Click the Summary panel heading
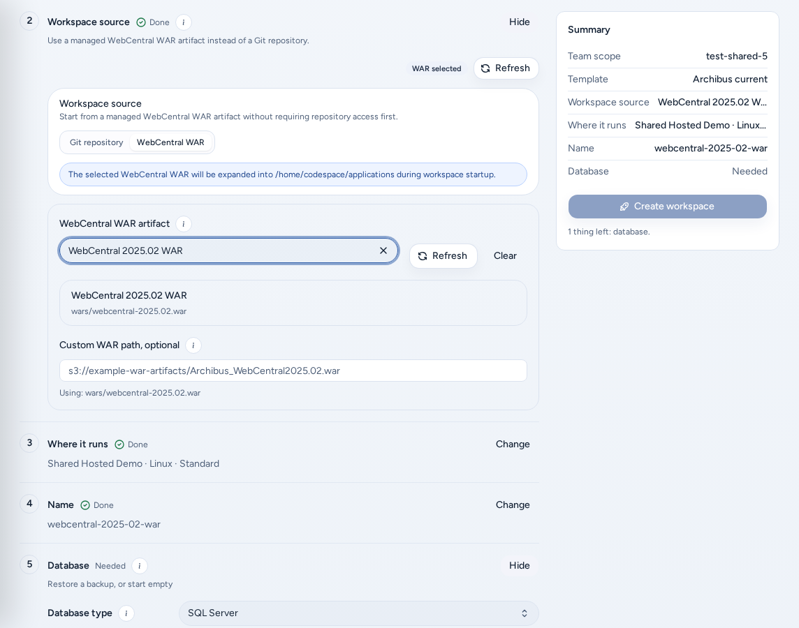Image resolution: width=799 pixels, height=628 pixels. point(589,29)
